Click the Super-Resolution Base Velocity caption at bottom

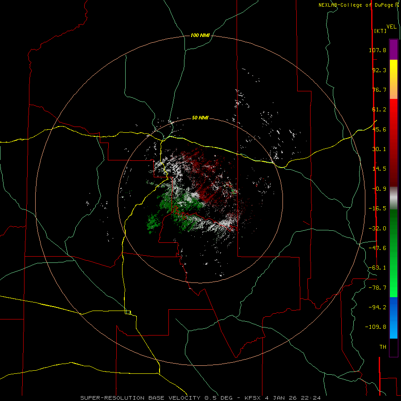click(x=200, y=398)
